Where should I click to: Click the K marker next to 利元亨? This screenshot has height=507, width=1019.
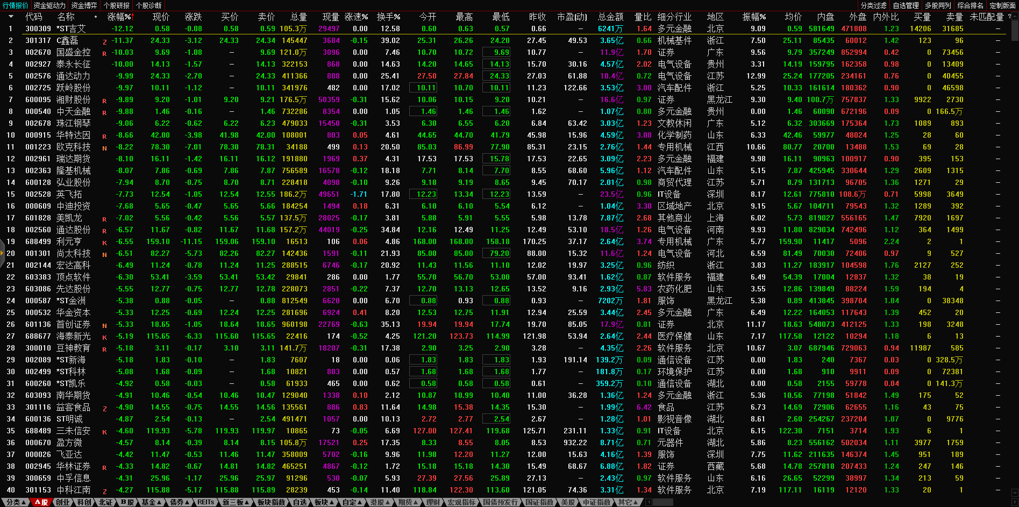pos(104,242)
